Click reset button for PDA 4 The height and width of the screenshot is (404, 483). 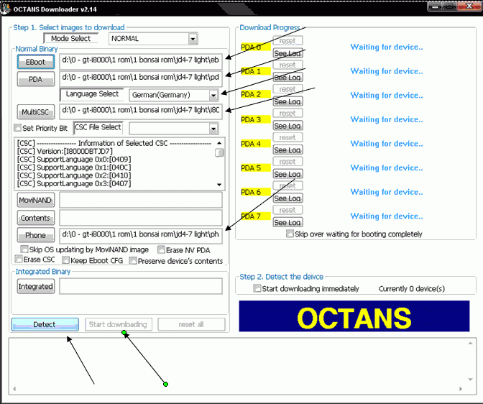coord(287,137)
